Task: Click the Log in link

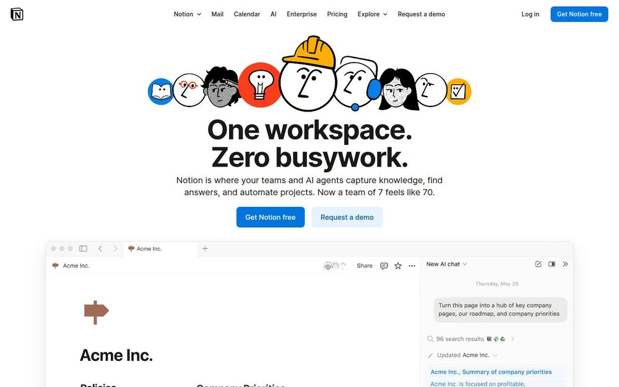Action: (530, 14)
